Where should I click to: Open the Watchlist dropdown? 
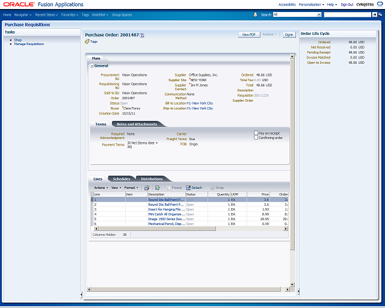pyautogui.click(x=100, y=14)
